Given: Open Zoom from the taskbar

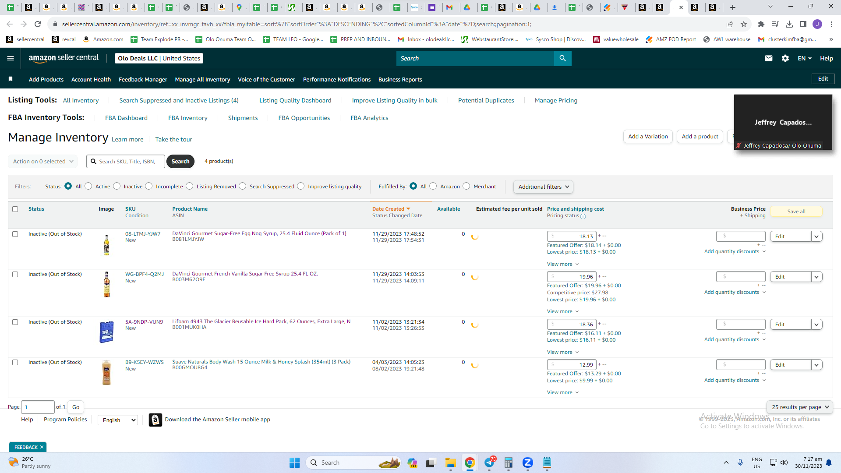Looking at the screenshot, I should point(527,462).
